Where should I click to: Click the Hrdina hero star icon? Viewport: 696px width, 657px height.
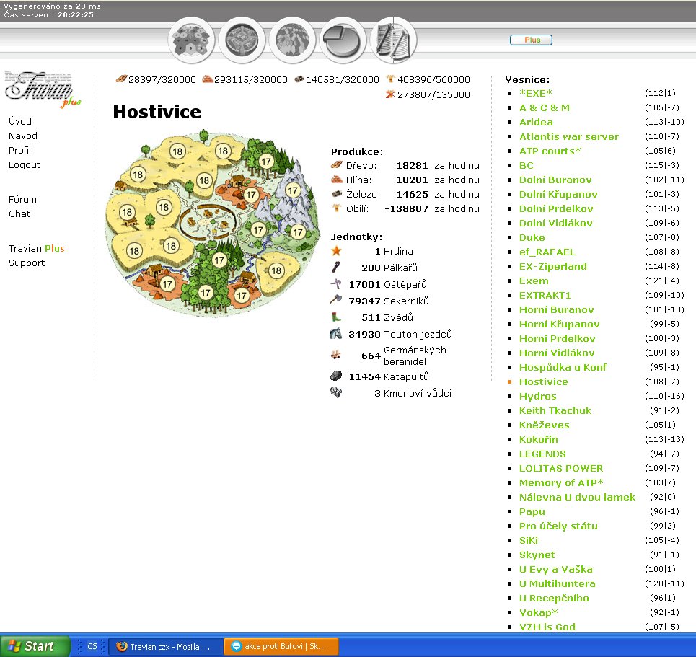pos(336,251)
